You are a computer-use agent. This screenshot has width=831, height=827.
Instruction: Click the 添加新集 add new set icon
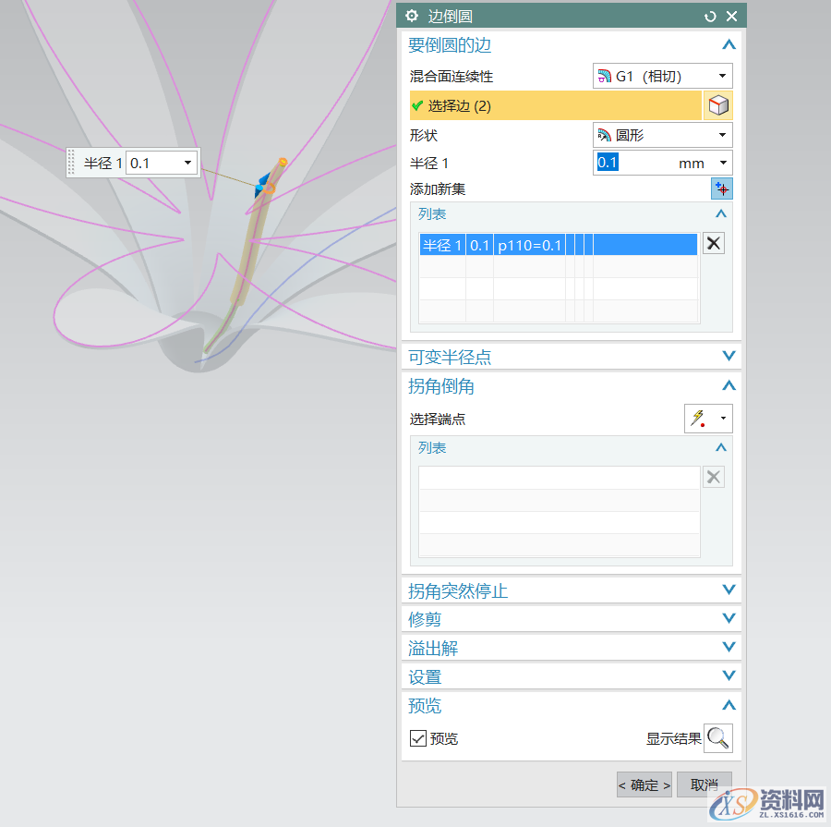coord(721,189)
